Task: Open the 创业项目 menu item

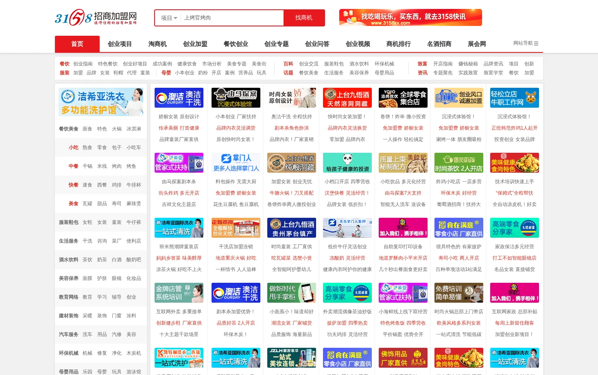Action: click(120, 44)
